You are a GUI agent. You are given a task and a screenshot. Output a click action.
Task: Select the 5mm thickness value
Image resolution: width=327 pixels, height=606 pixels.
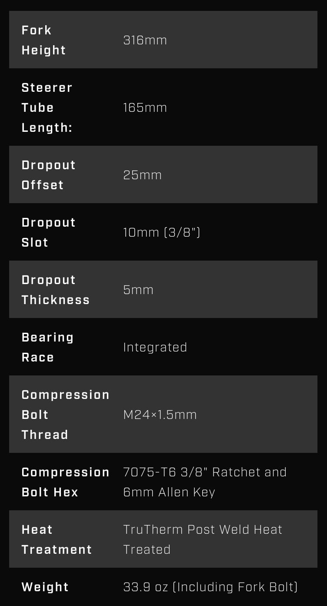pyautogui.click(x=138, y=290)
